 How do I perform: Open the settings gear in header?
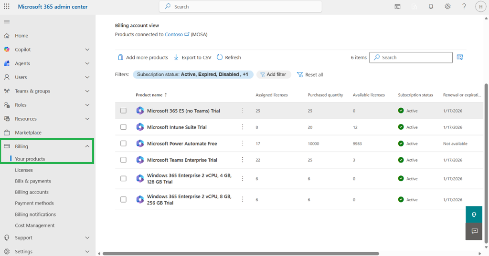[x=447, y=7]
